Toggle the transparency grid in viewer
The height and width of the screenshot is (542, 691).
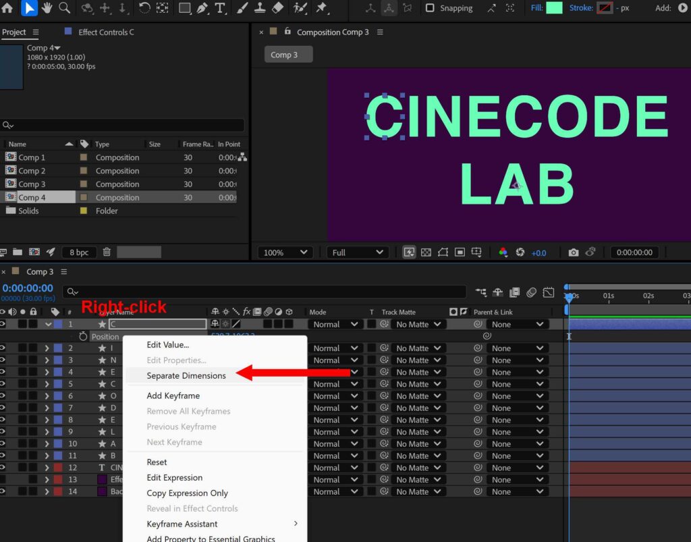tap(426, 252)
